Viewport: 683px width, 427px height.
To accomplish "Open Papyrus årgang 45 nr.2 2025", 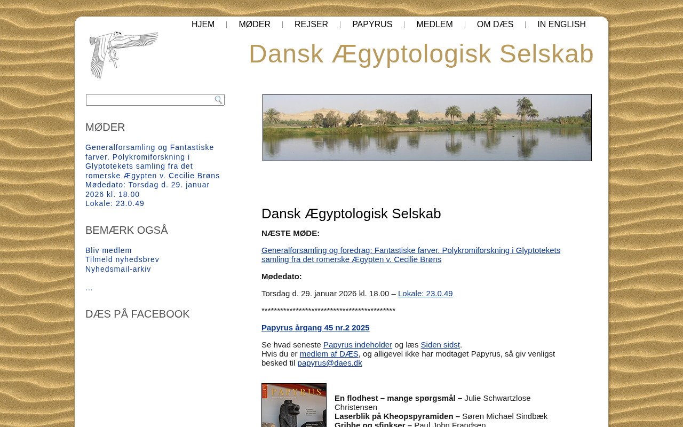I will pos(315,328).
